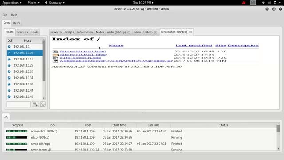Click the Host column header in hosts list
Image resolution: width=284 pixels, height=160 pixels.
click(x=28, y=40)
